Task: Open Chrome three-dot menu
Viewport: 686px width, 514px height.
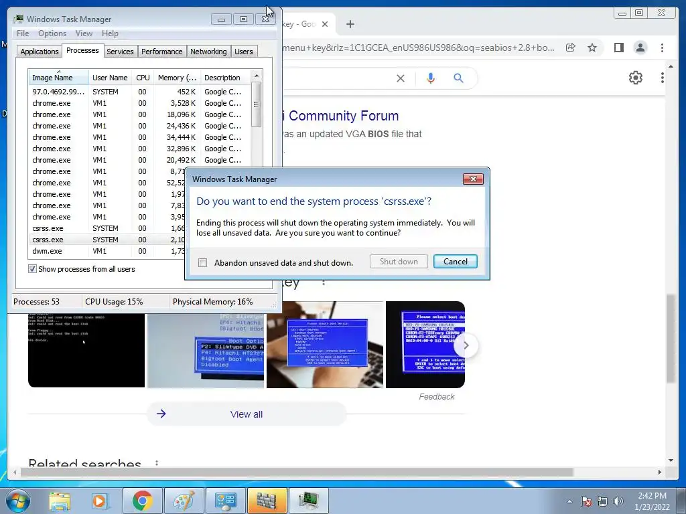Action: 662,48
